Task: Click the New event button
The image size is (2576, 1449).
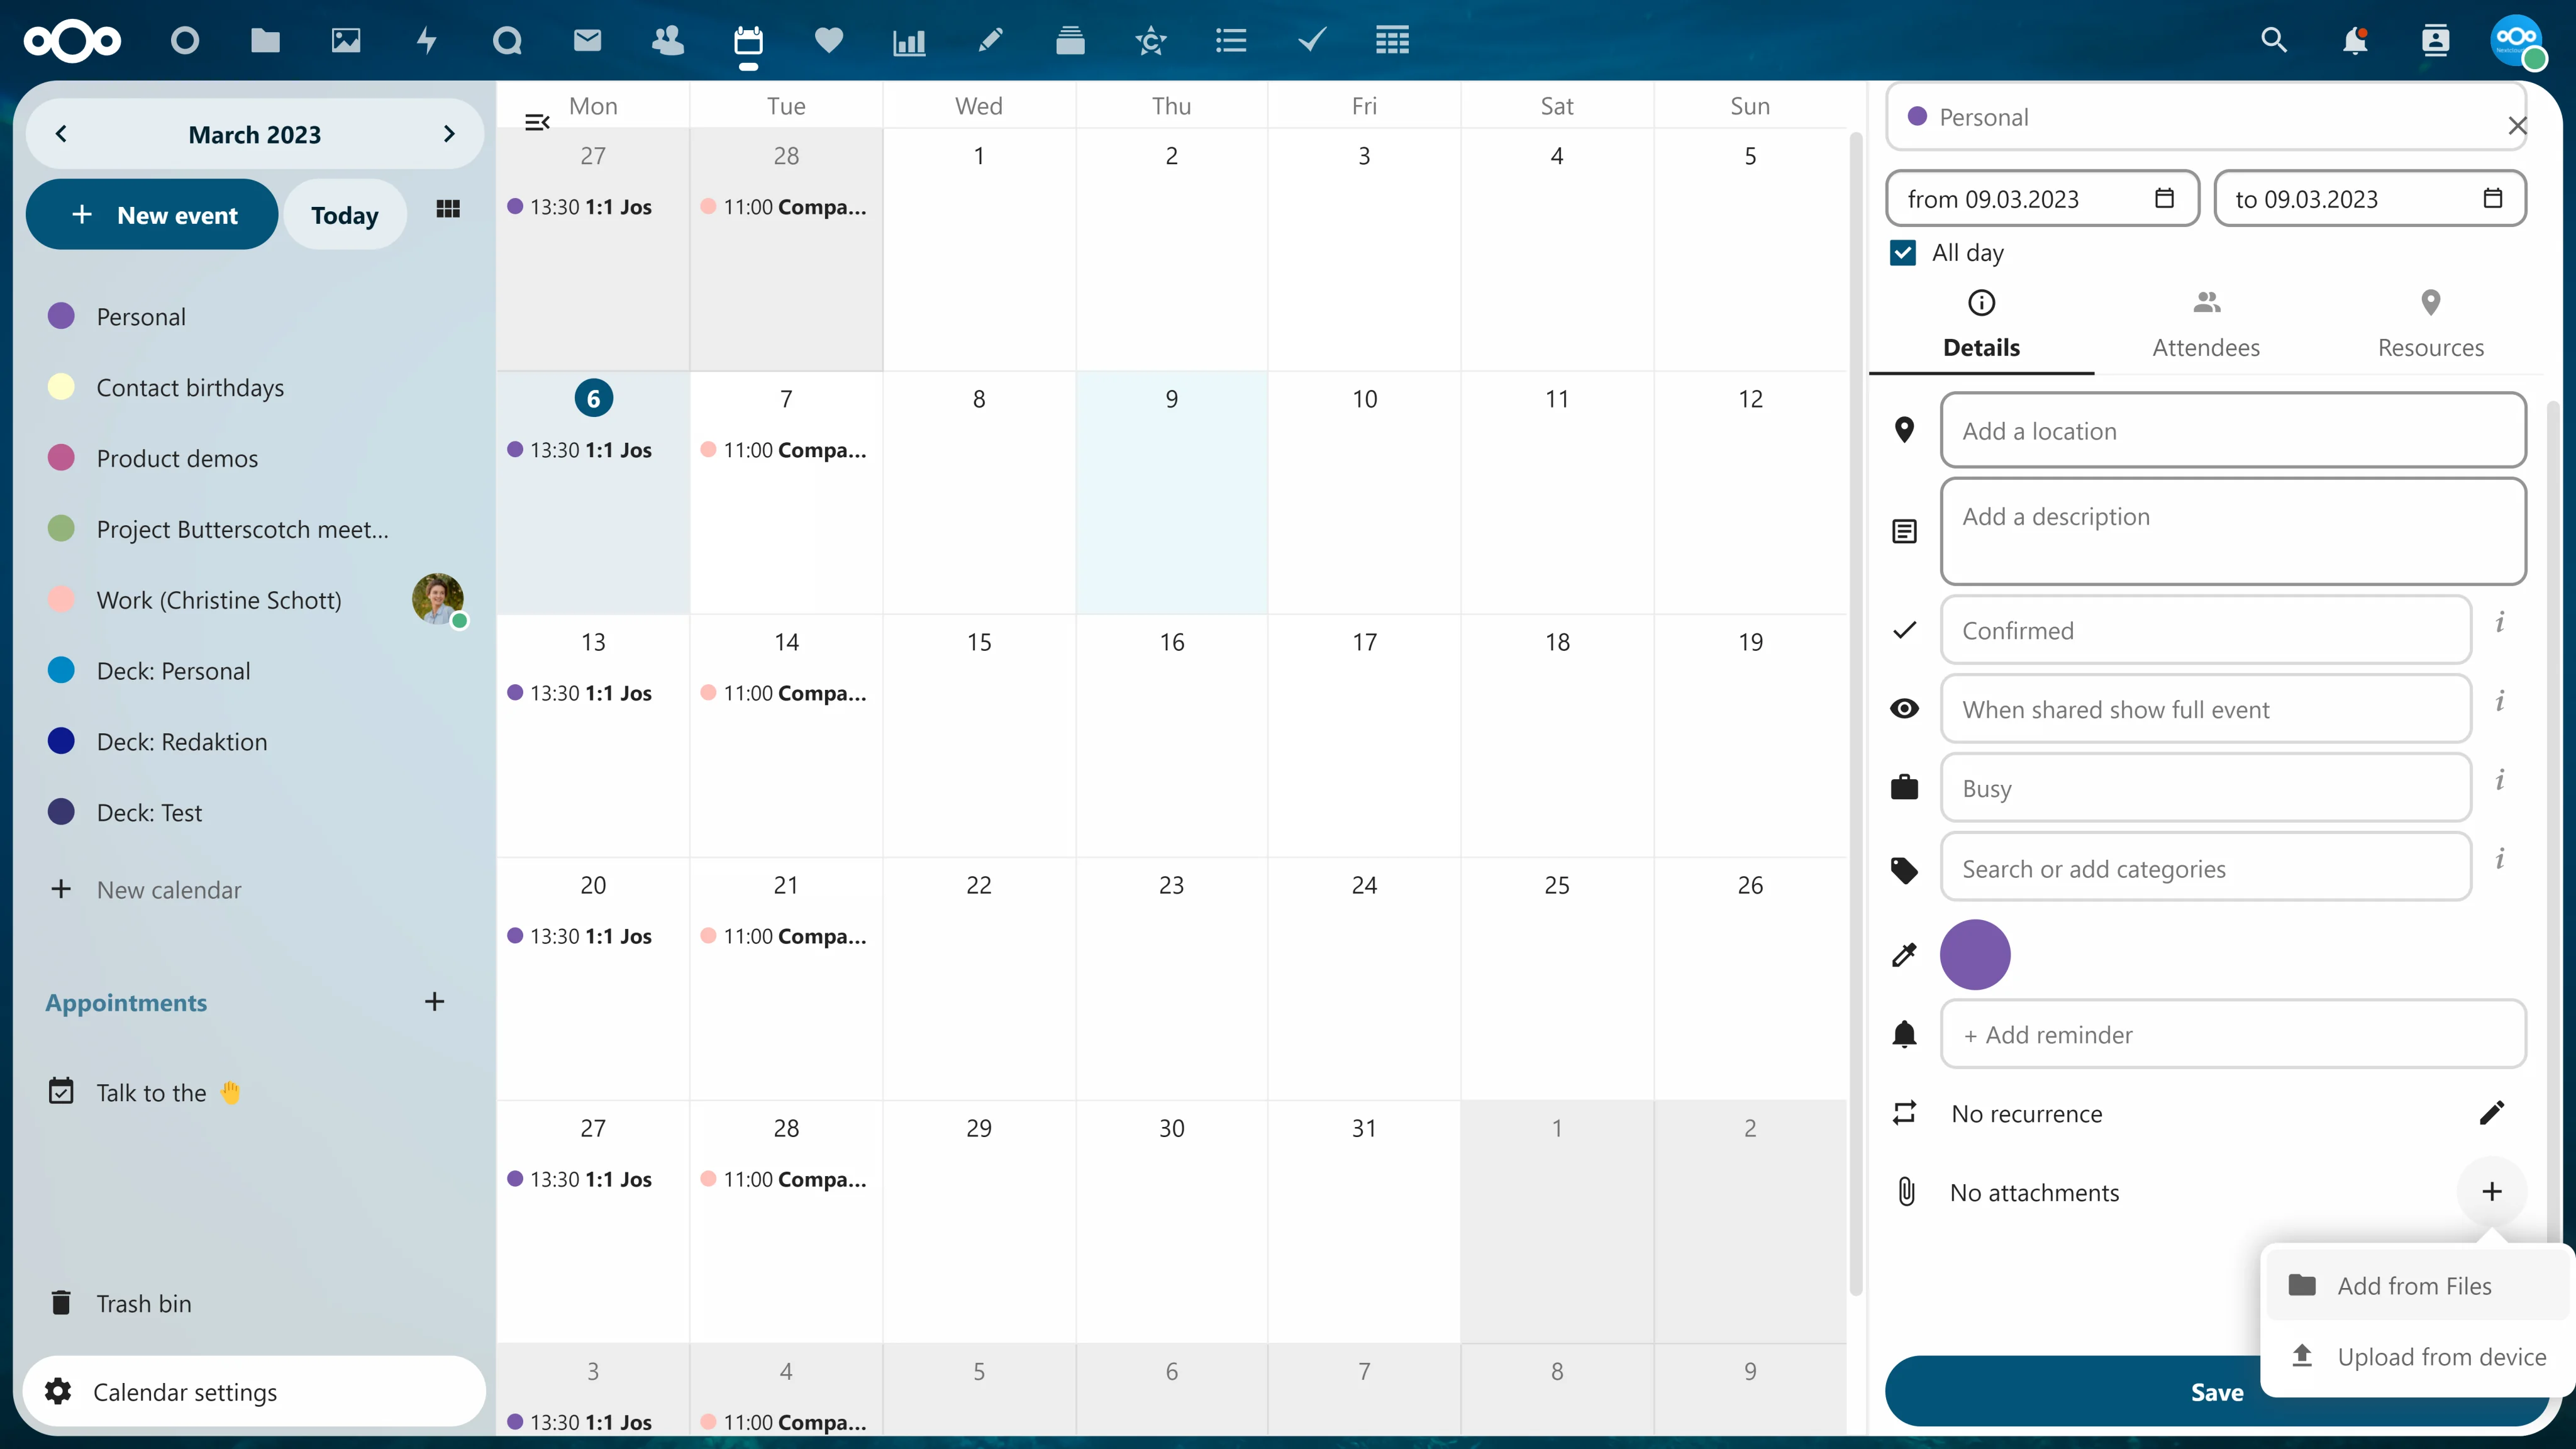Action: point(152,215)
